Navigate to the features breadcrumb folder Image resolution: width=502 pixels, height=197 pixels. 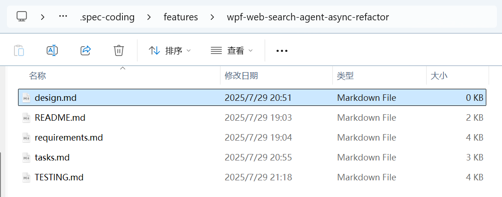pos(181,17)
